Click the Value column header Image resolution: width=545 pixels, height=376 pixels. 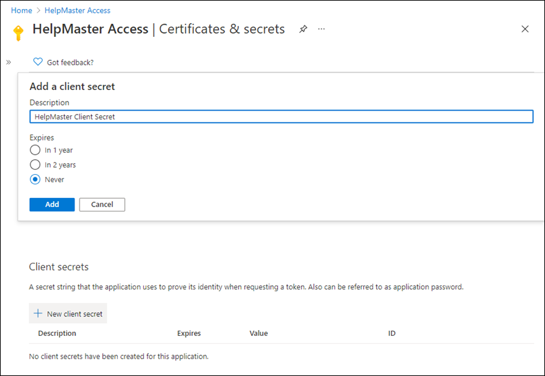259,333
